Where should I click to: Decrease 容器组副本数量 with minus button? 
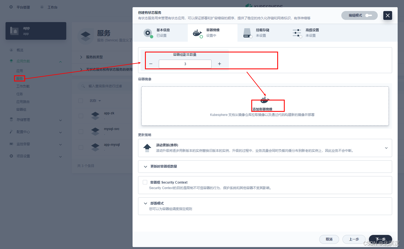coord(151,64)
